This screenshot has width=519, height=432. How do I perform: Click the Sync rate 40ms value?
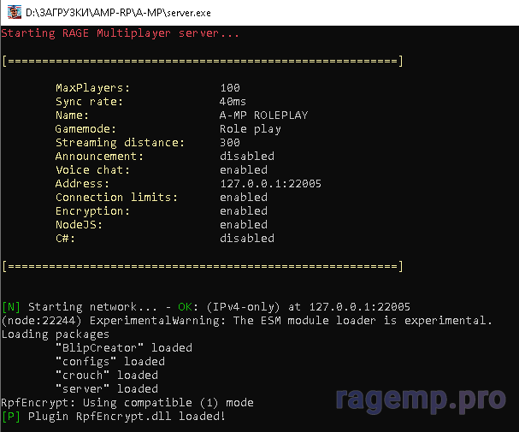click(233, 101)
